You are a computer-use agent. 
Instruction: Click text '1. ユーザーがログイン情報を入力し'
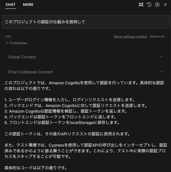tap(37, 100)
